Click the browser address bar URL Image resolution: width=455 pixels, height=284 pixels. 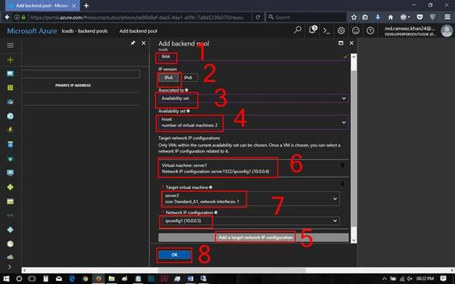136,17
